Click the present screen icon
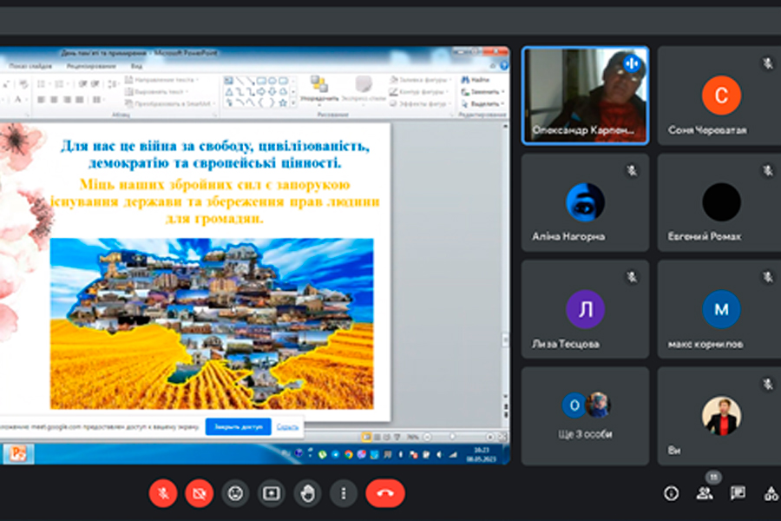This screenshot has height=521, width=781. click(x=272, y=493)
